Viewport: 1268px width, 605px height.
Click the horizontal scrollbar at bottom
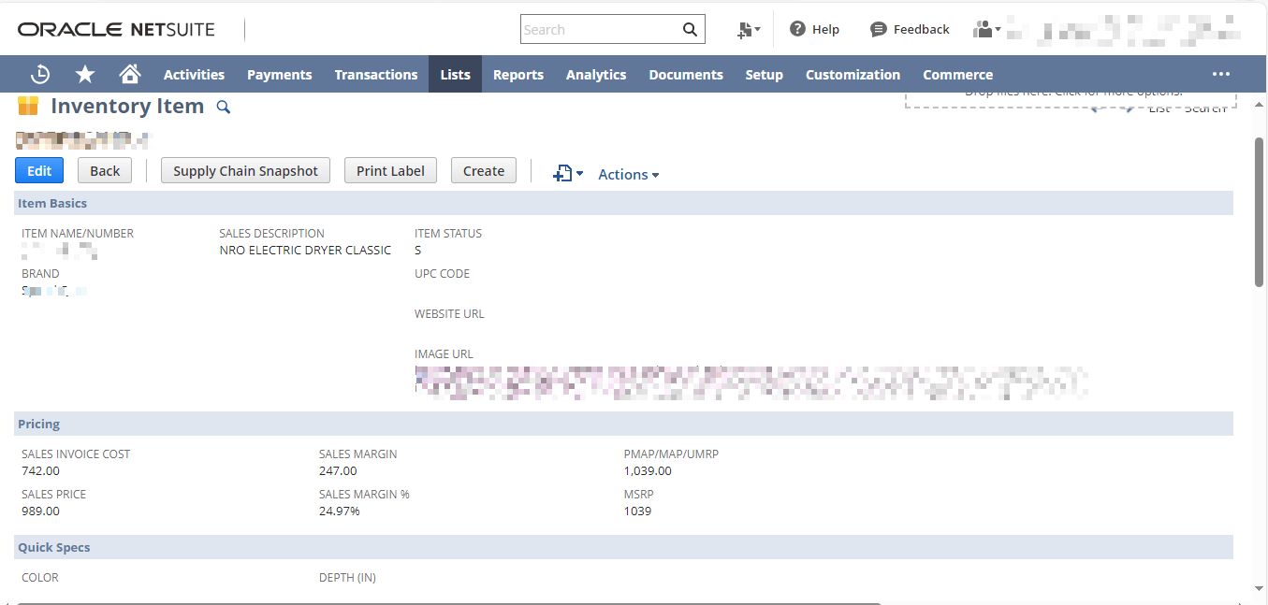point(449,603)
